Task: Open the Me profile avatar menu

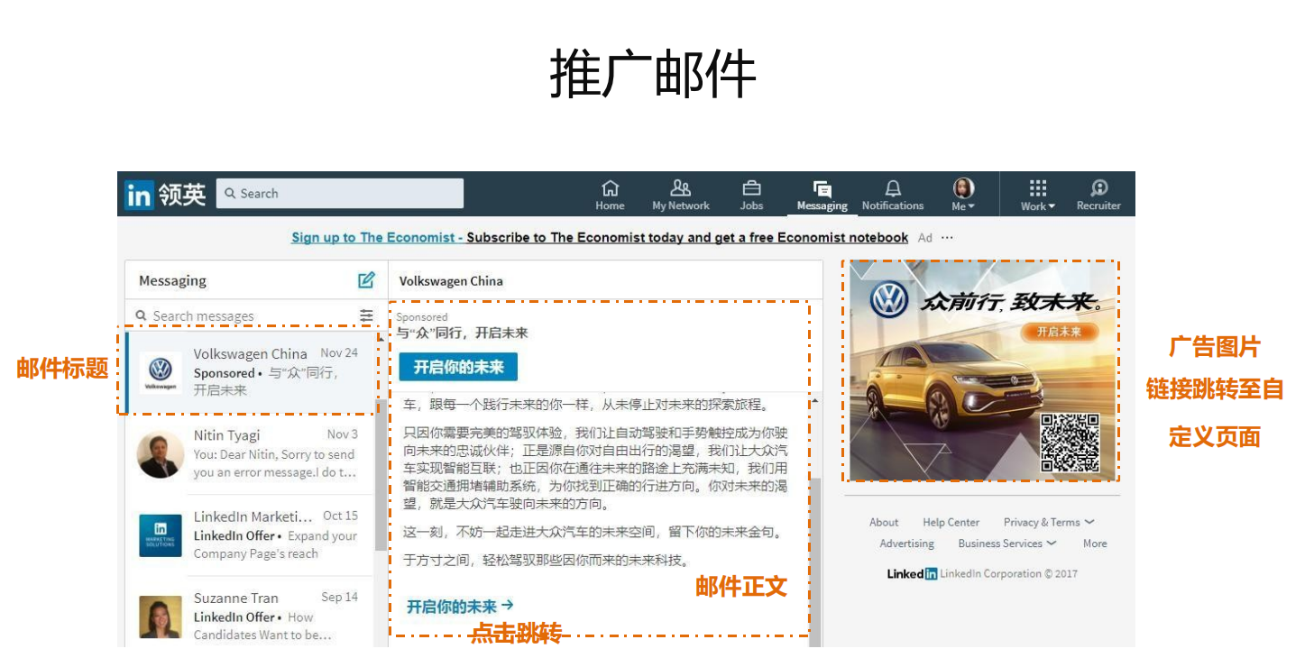Action: (964, 194)
